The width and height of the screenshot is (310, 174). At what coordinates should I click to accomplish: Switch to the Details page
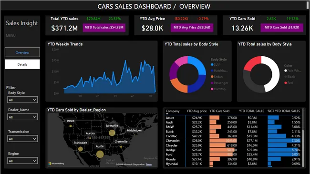[x=22, y=64]
